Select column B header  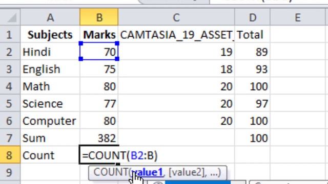99,17
